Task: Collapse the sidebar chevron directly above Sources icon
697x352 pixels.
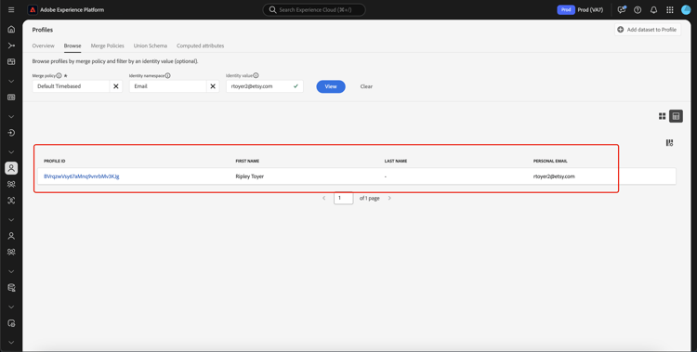Action: pyautogui.click(x=11, y=116)
